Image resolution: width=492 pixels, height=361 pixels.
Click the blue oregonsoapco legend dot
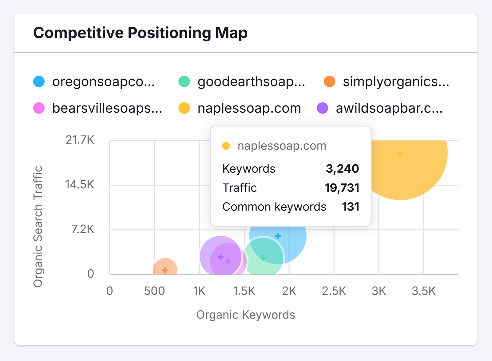coord(39,82)
